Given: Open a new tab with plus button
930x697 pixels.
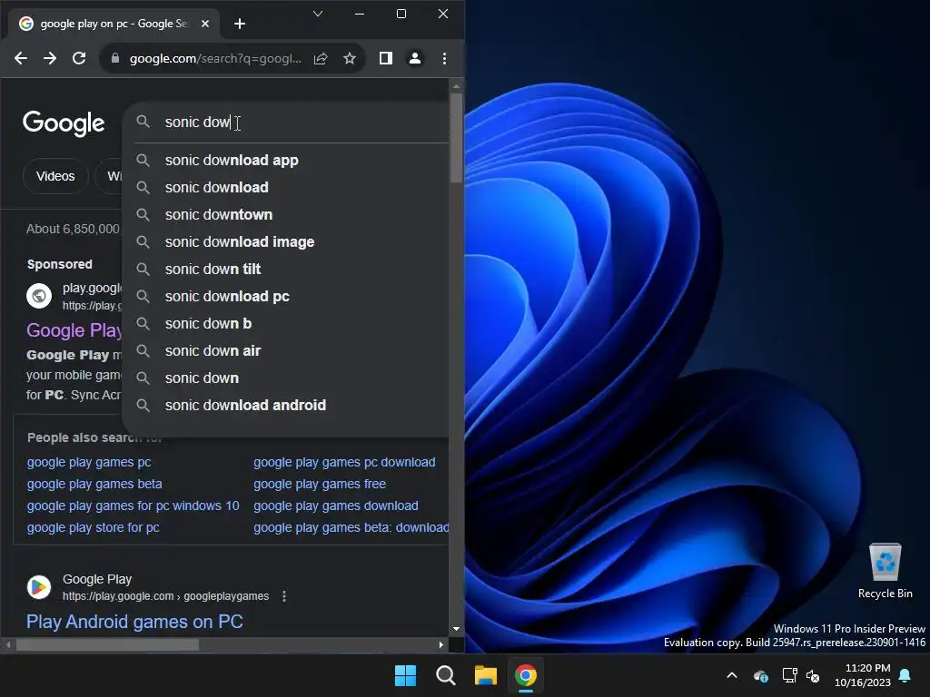Looking at the screenshot, I should 240,24.
